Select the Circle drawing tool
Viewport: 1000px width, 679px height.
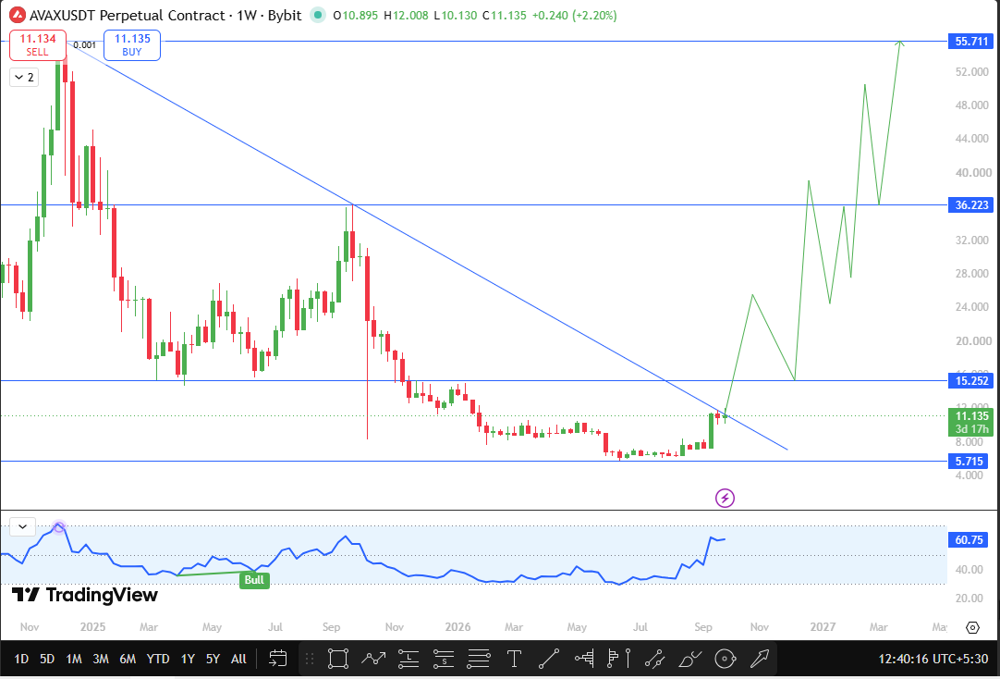726,659
